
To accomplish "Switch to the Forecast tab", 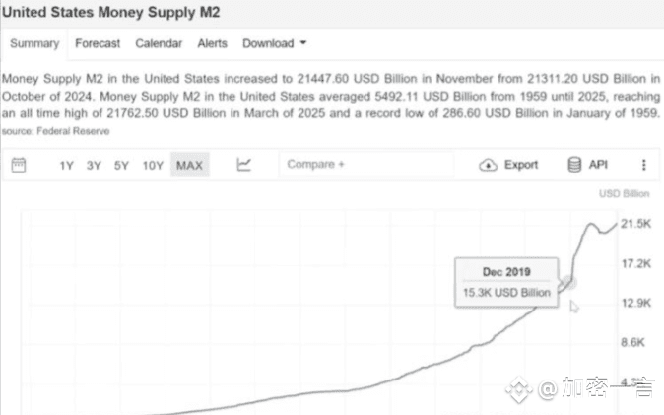I will 98,43.
